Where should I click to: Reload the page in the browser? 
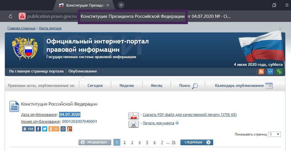click(x=11, y=16)
